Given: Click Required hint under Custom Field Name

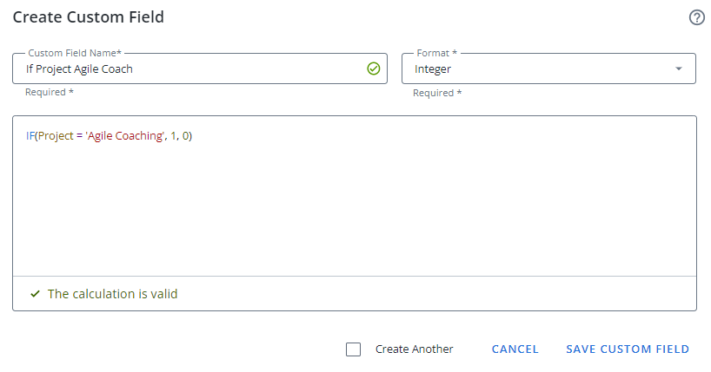Looking at the screenshot, I should pos(50,93).
